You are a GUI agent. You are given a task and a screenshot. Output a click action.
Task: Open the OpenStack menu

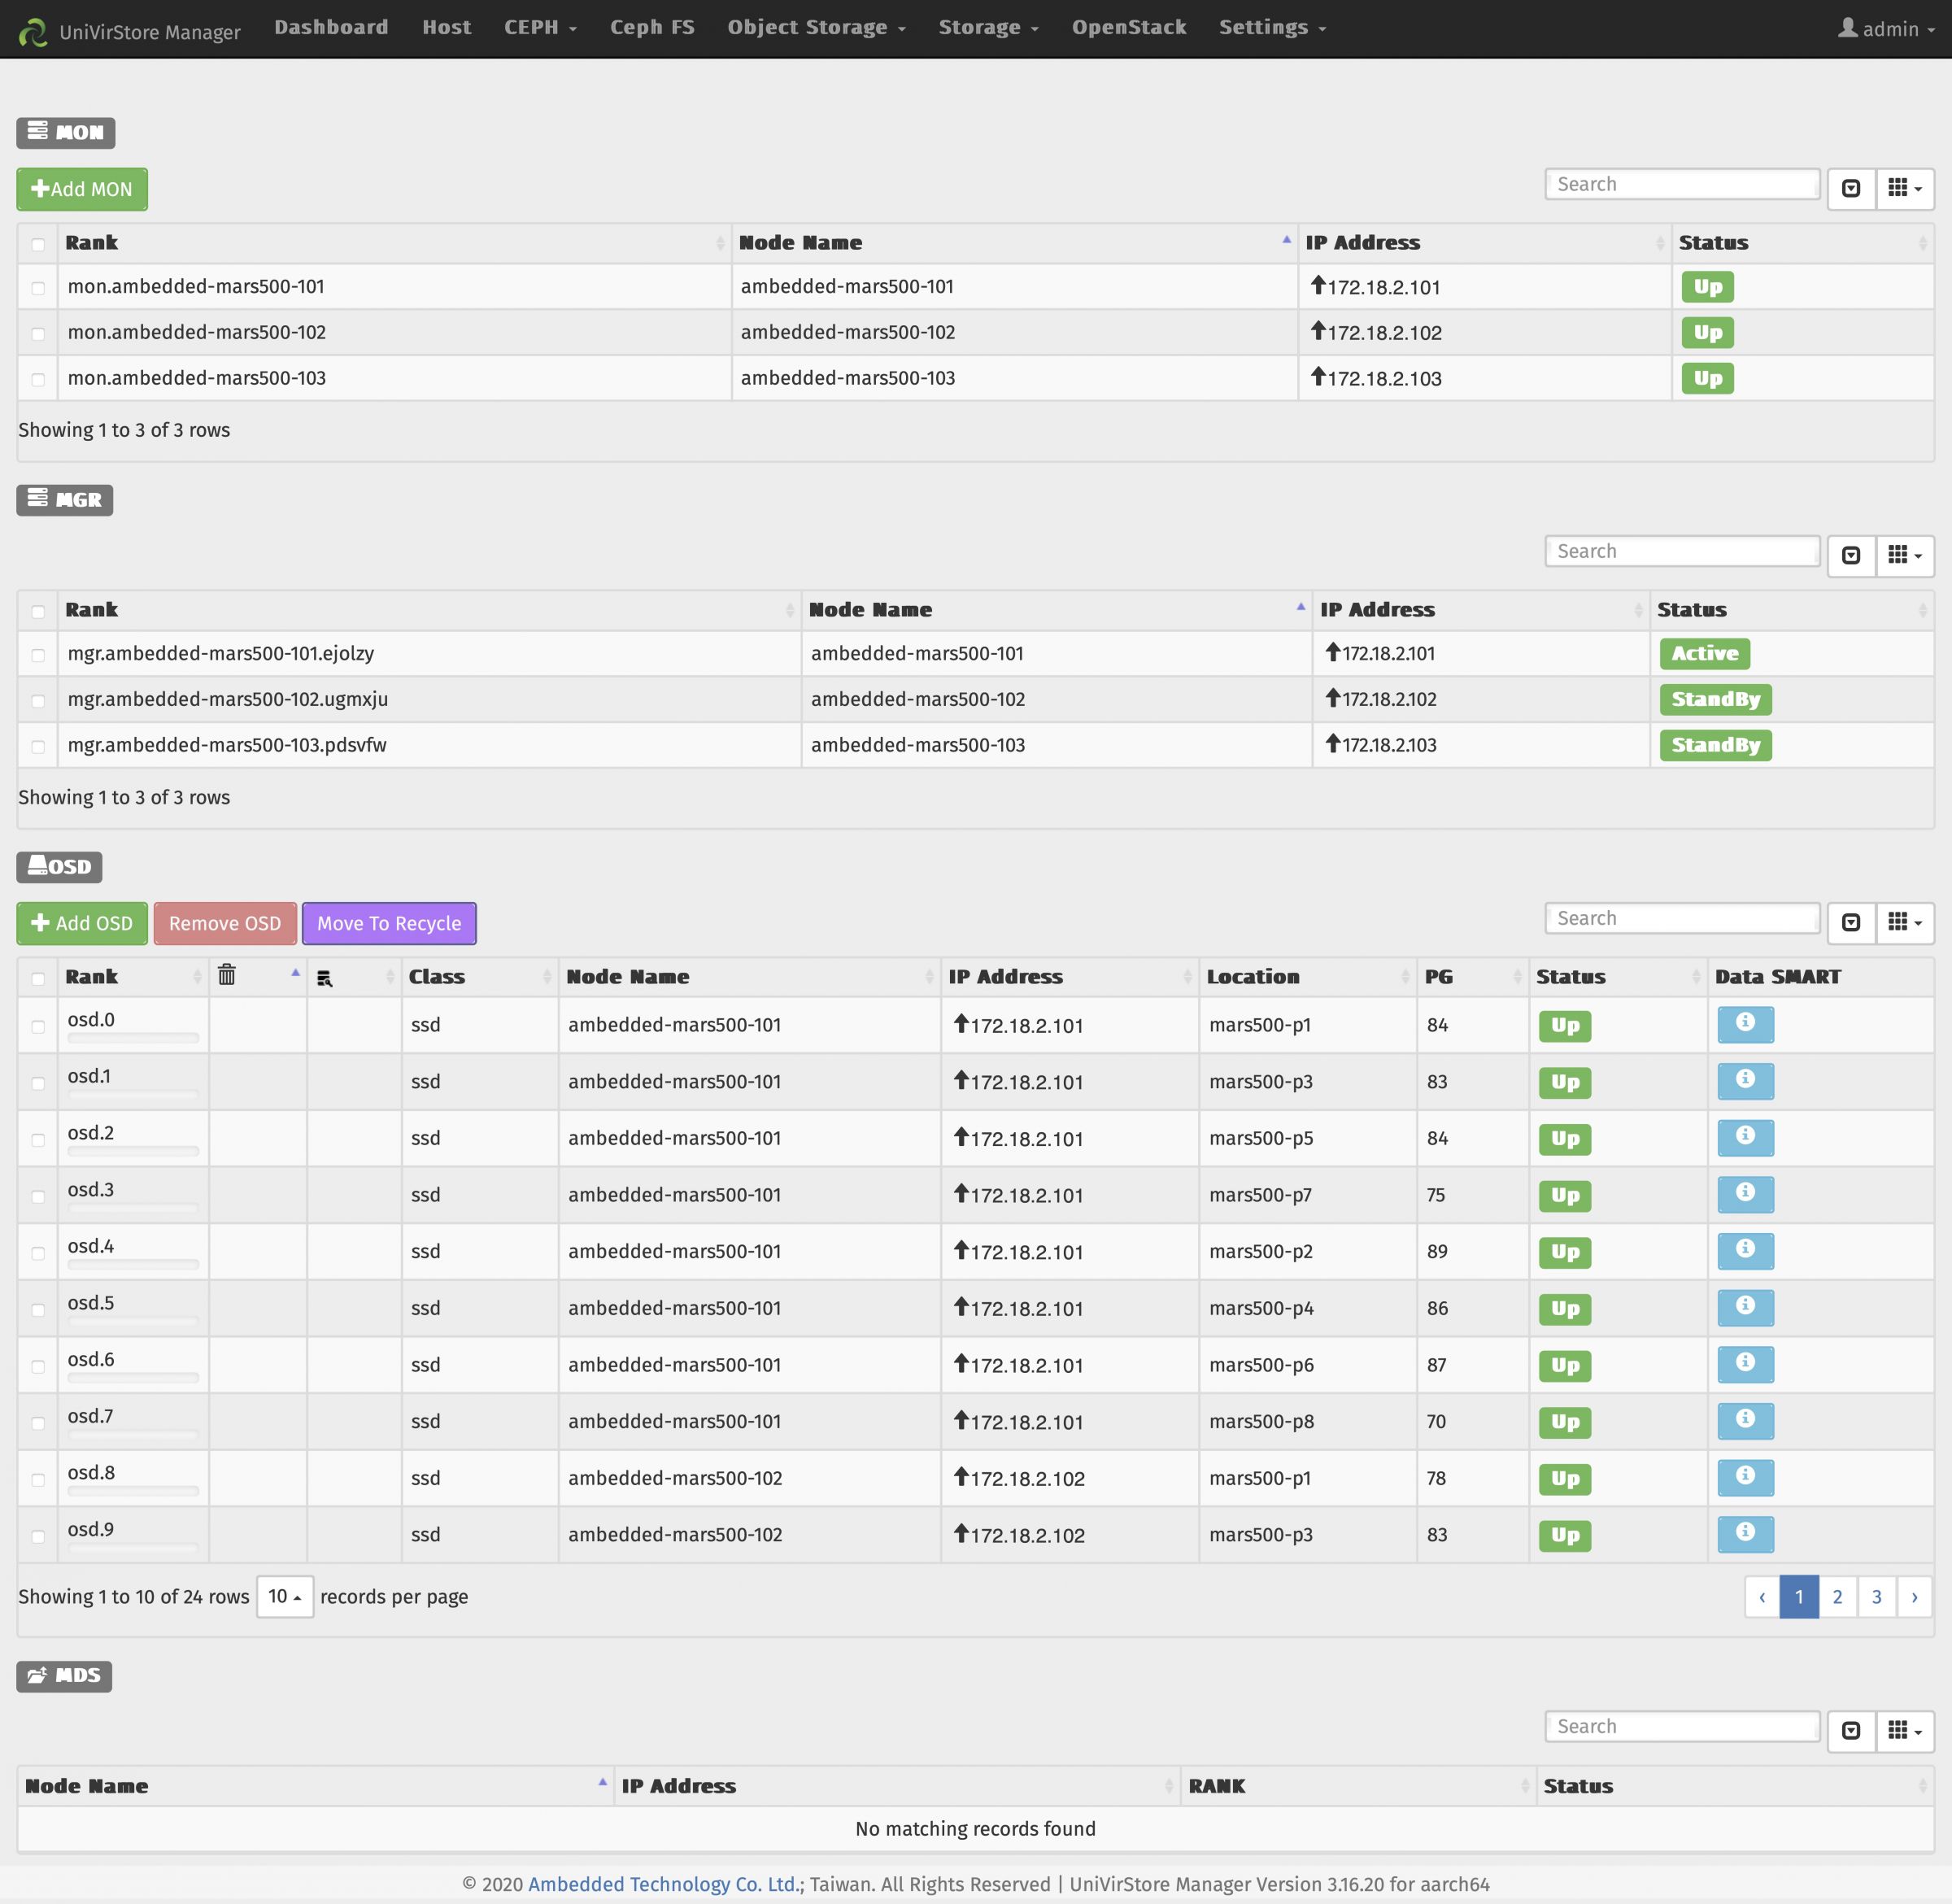click(x=1128, y=27)
